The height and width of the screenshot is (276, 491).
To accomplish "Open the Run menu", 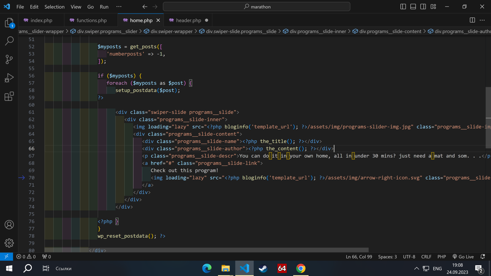I will (x=104, y=7).
